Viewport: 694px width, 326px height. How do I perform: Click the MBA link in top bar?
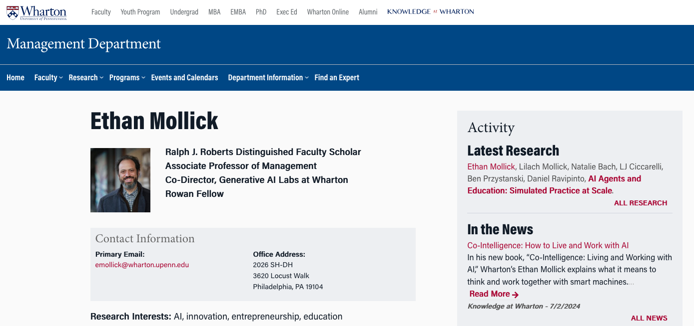(x=214, y=12)
